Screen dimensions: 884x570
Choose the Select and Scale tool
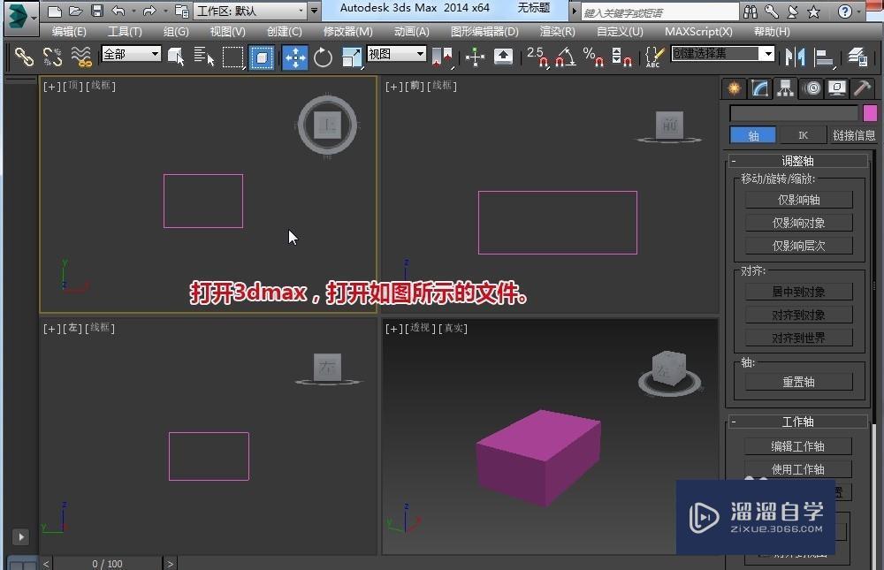pos(351,57)
